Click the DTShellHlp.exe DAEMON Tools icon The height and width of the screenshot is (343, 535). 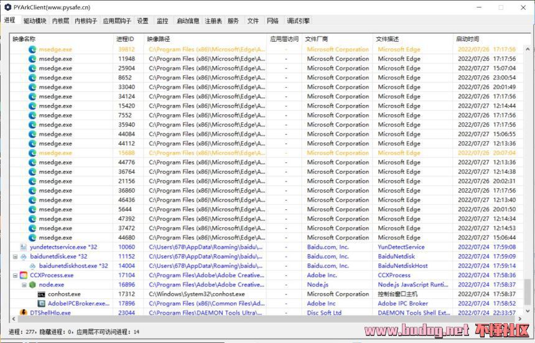point(23,313)
